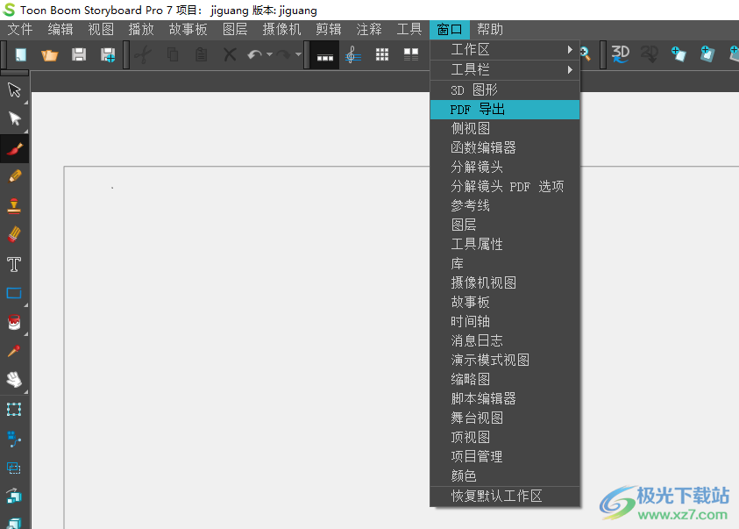Viewport: 739px width, 529px height.
Task: Click the new panel plus icon
Action: pos(679,54)
